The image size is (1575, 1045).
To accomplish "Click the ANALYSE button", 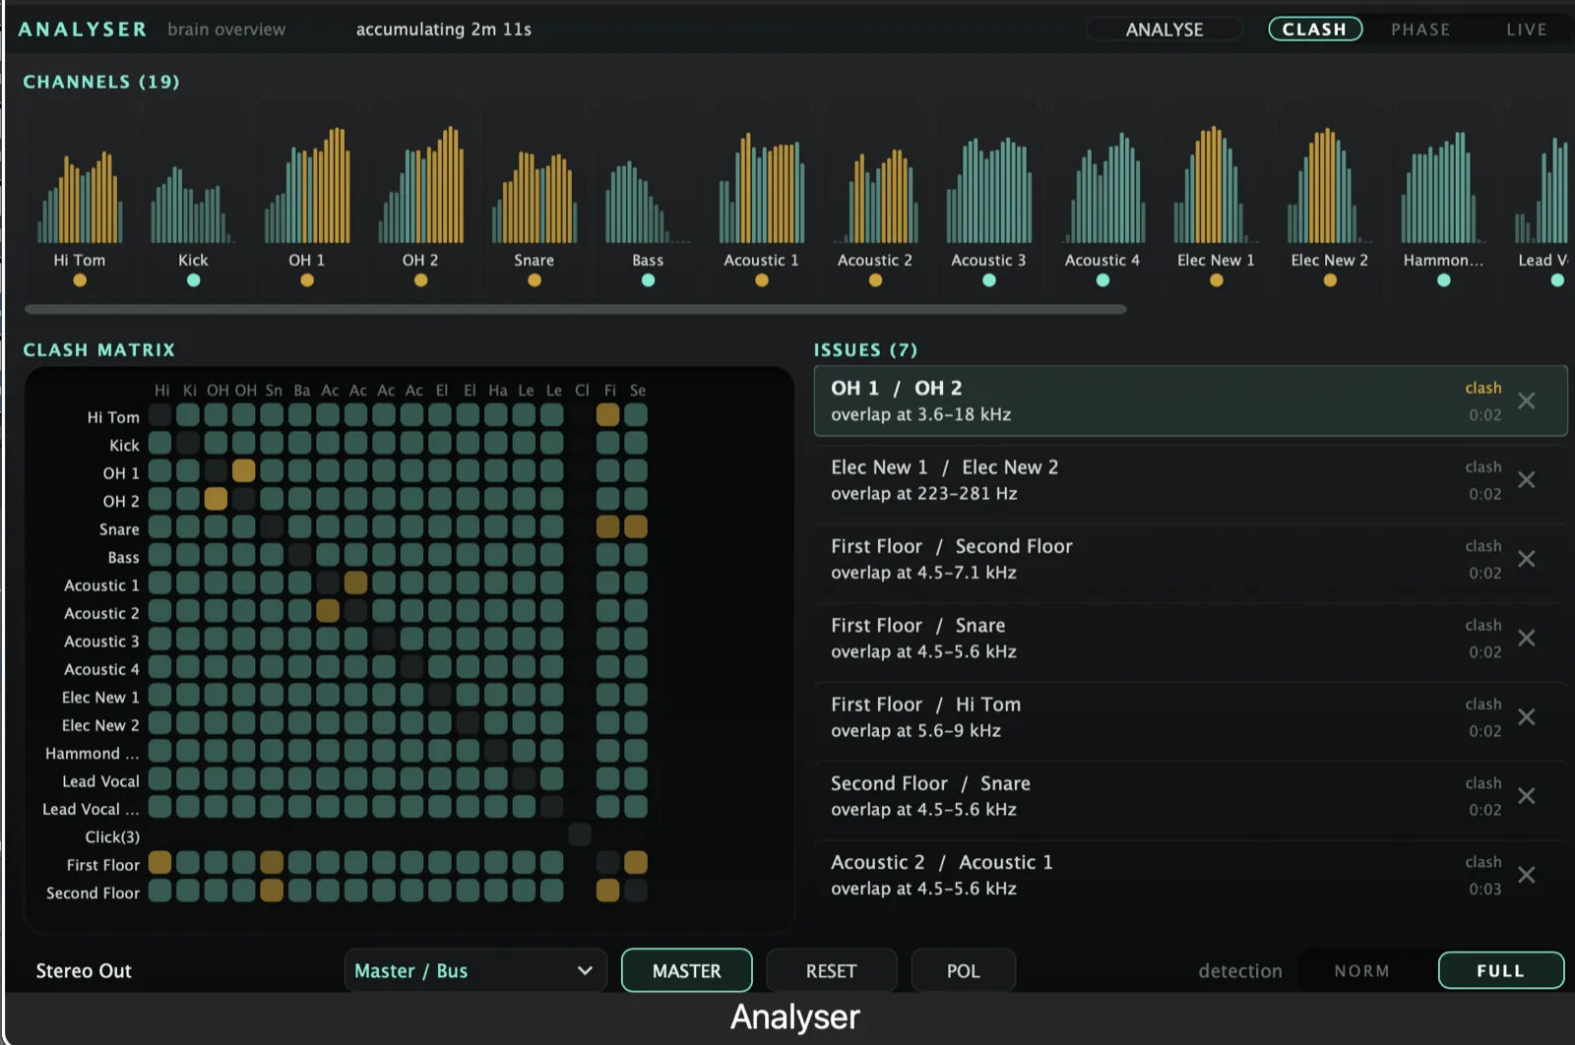I will click(x=1165, y=30).
